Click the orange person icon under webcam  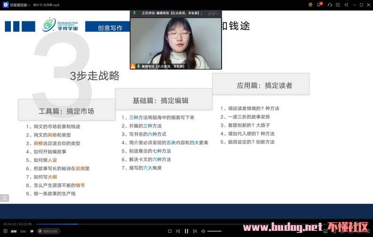coord(133,66)
